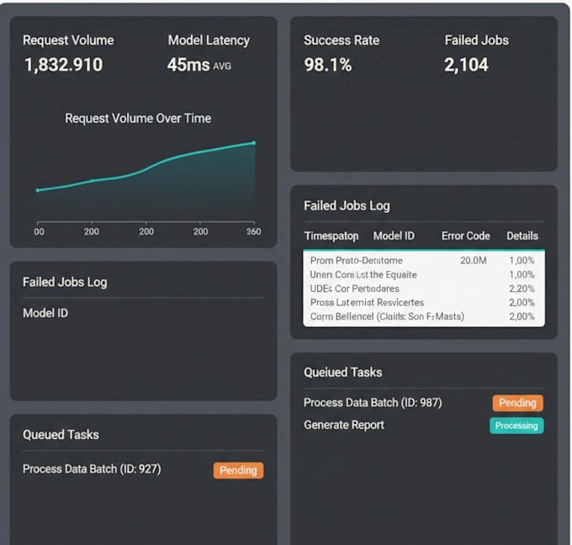Click the Pending badge for batch ID 987
572x545 pixels.
pos(517,403)
